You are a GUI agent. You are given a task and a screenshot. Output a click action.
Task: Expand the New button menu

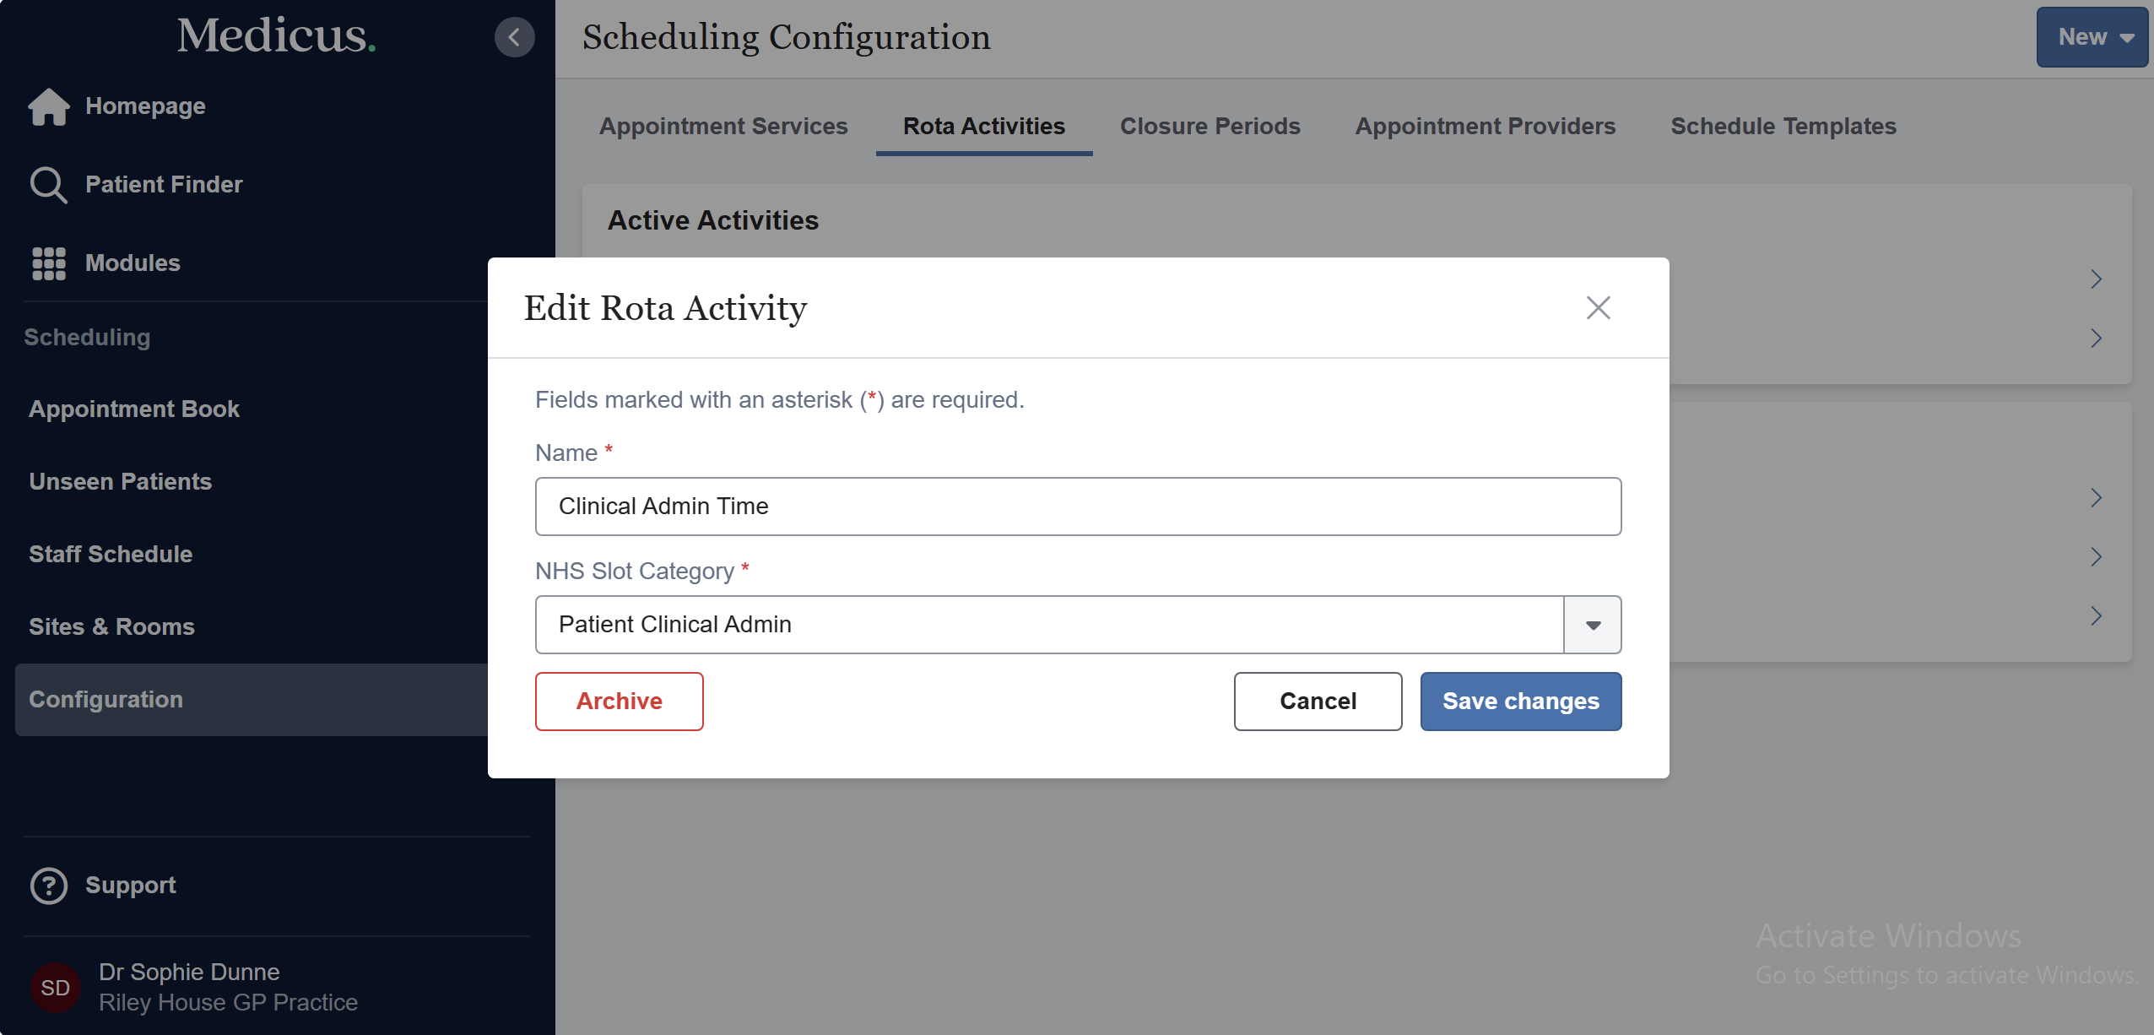pyautogui.click(x=2092, y=36)
